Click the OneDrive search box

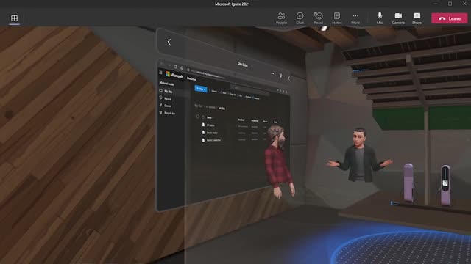(x=250, y=89)
